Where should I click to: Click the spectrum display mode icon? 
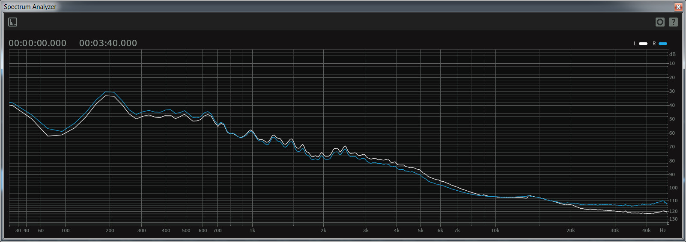click(x=13, y=22)
